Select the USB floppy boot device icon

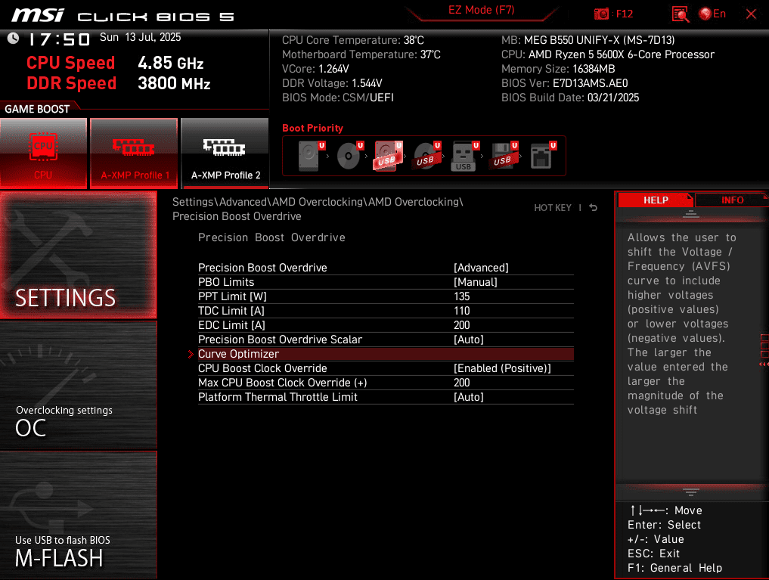[x=504, y=156]
